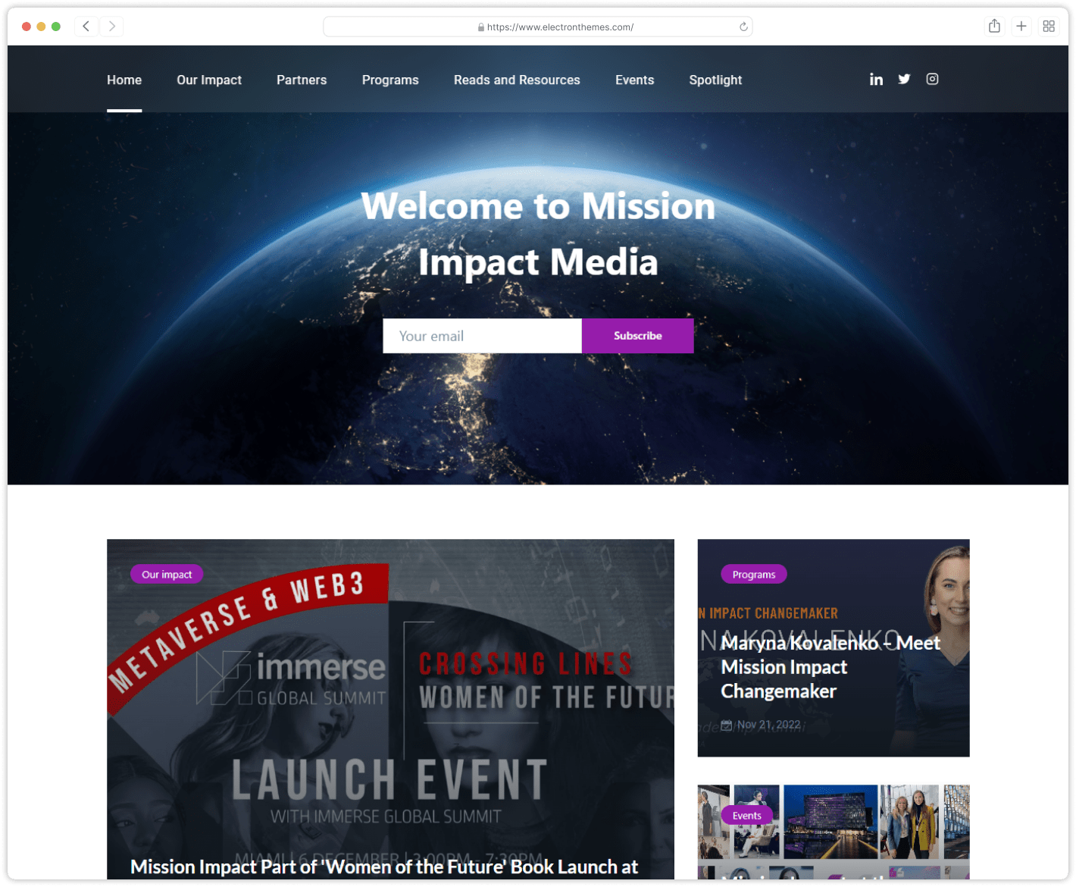Open the Metaverse & Web3 launch event image

pos(390,709)
